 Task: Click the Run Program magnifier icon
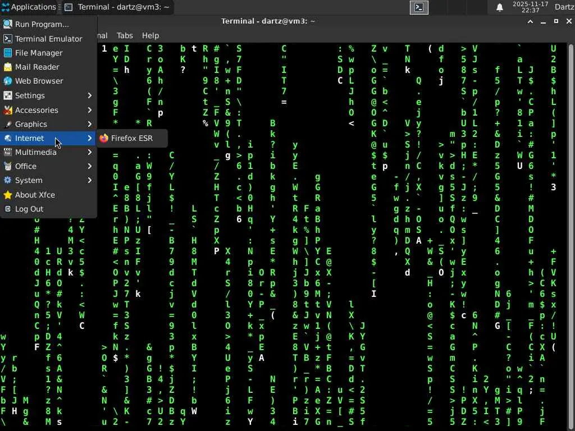tap(7, 24)
